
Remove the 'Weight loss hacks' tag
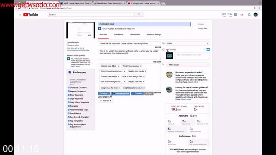[145, 71]
